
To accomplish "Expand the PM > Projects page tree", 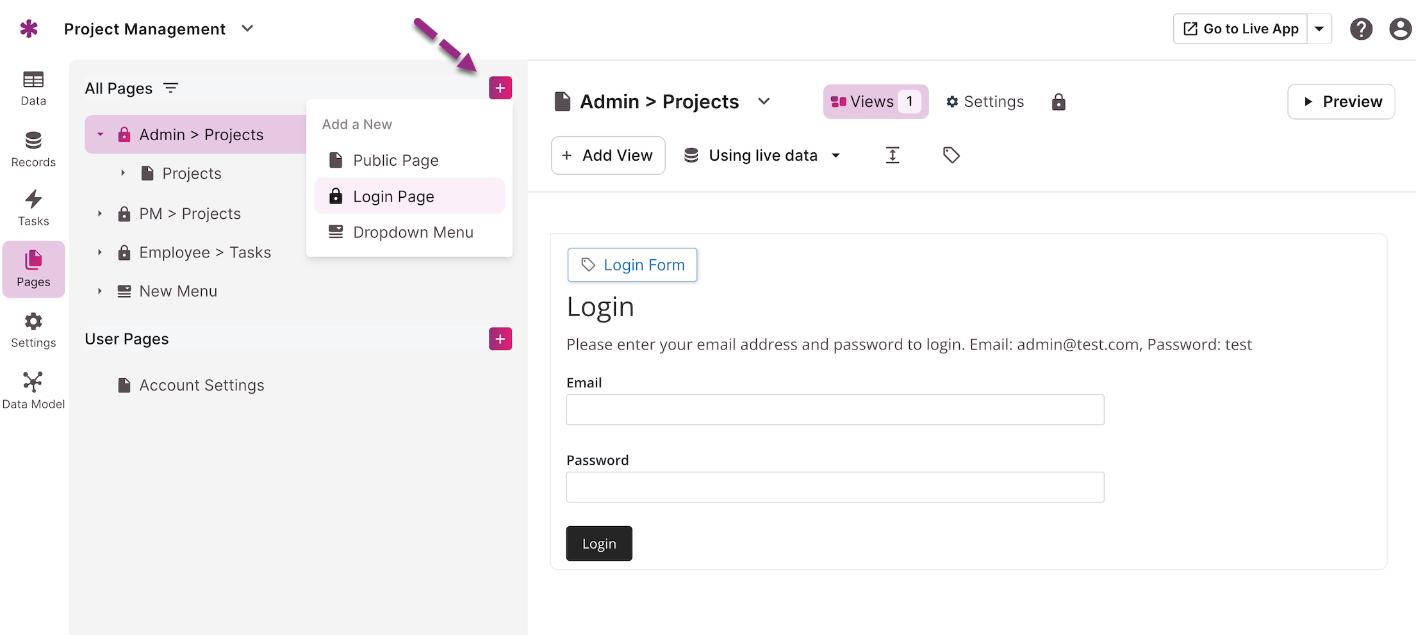I will pyautogui.click(x=100, y=213).
